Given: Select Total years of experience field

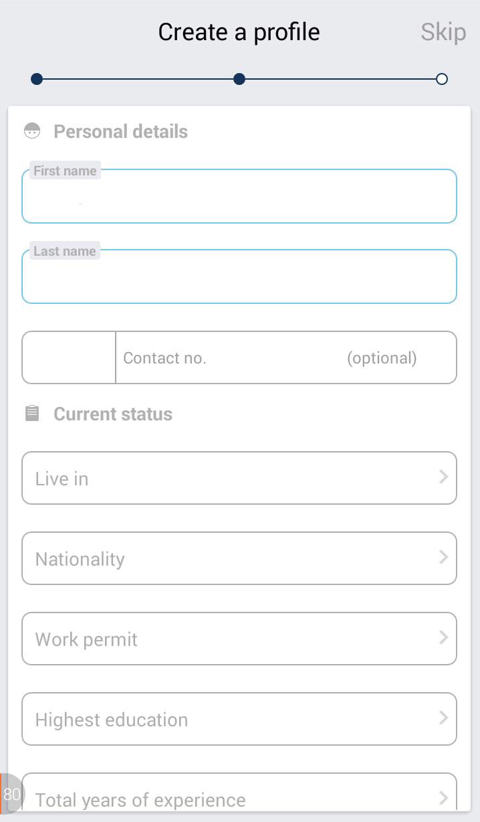Looking at the screenshot, I should click(x=227, y=798).
